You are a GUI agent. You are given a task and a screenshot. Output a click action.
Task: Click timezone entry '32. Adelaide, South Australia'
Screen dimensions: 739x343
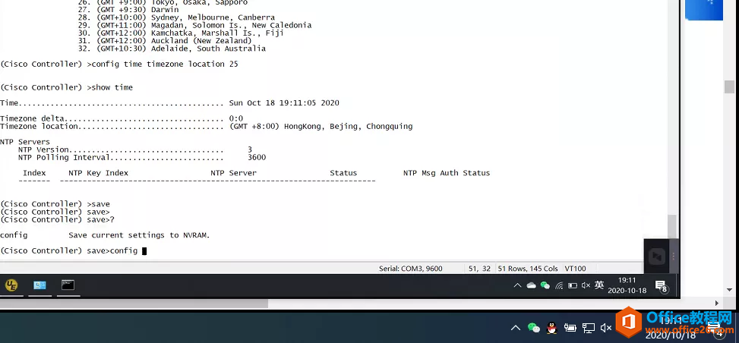172,49
